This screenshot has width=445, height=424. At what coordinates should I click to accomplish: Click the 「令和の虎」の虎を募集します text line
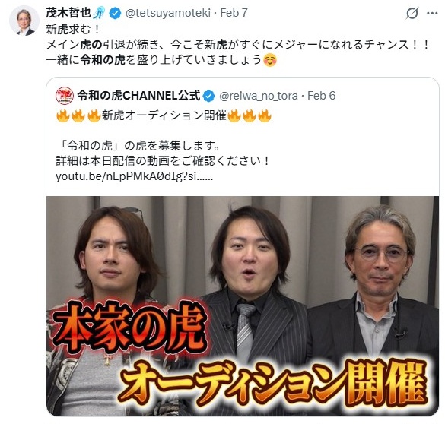click(x=138, y=146)
